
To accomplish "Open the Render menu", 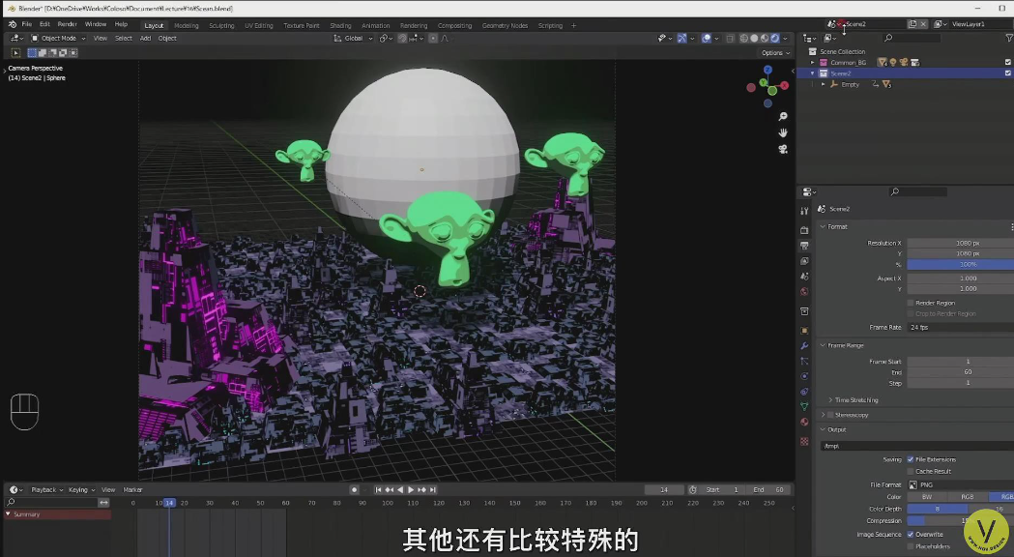I will (68, 24).
